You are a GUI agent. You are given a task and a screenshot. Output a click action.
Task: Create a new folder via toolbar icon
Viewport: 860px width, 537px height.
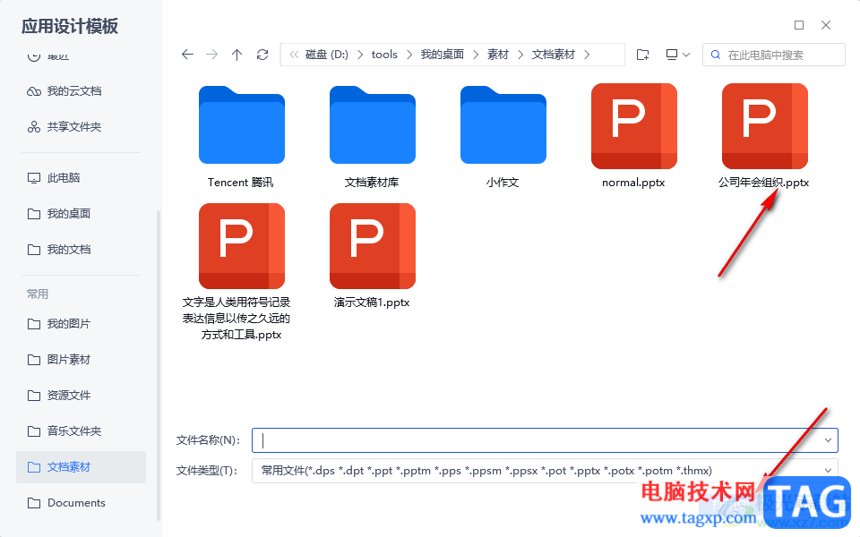[x=643, y=55]
